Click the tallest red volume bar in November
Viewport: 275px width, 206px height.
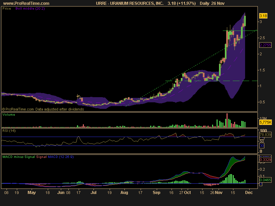[x=227, y=121]
